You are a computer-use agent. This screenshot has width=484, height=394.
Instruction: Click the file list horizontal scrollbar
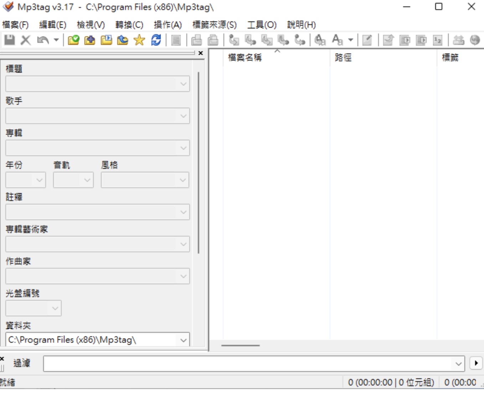pyautogui.click(x=241, y=345)
